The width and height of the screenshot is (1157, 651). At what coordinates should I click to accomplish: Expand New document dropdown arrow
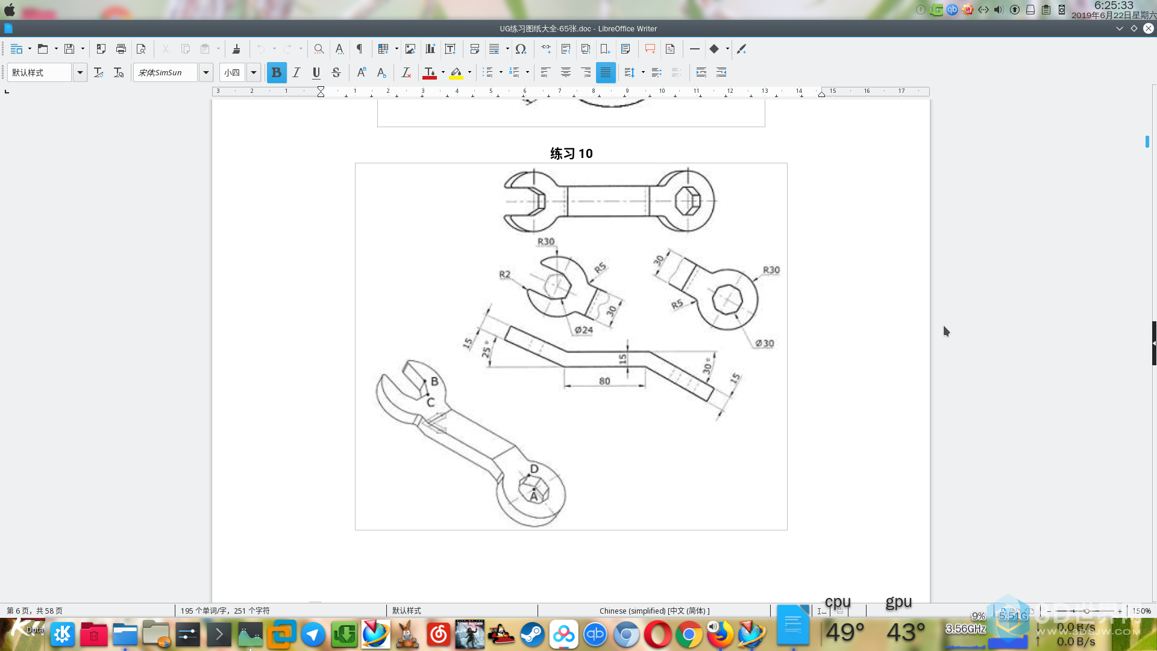[x=30, y=49]
